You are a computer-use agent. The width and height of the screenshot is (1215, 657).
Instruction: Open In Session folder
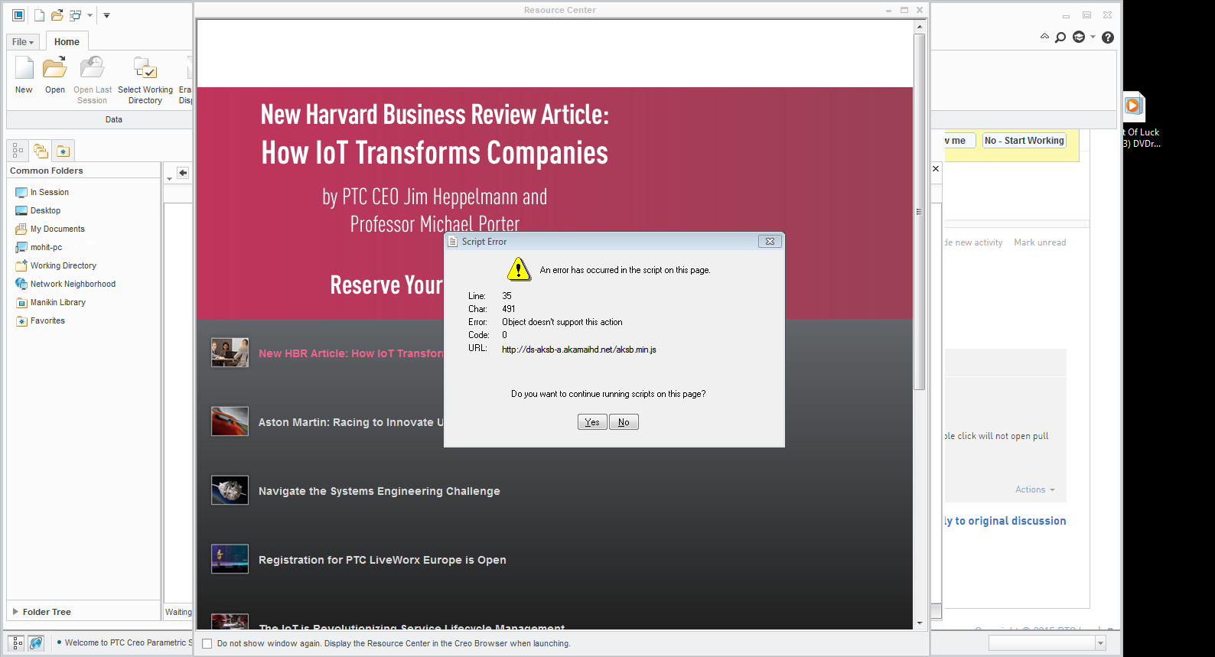pos(42,193)
